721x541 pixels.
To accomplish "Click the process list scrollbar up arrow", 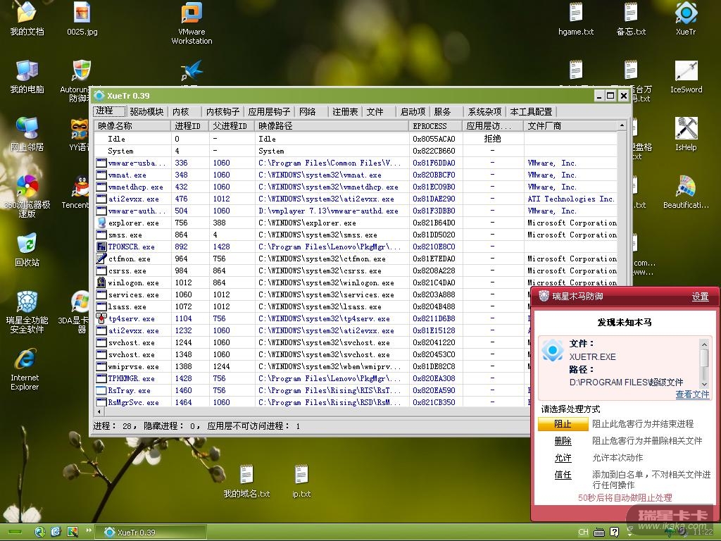I will click(622, 126).
